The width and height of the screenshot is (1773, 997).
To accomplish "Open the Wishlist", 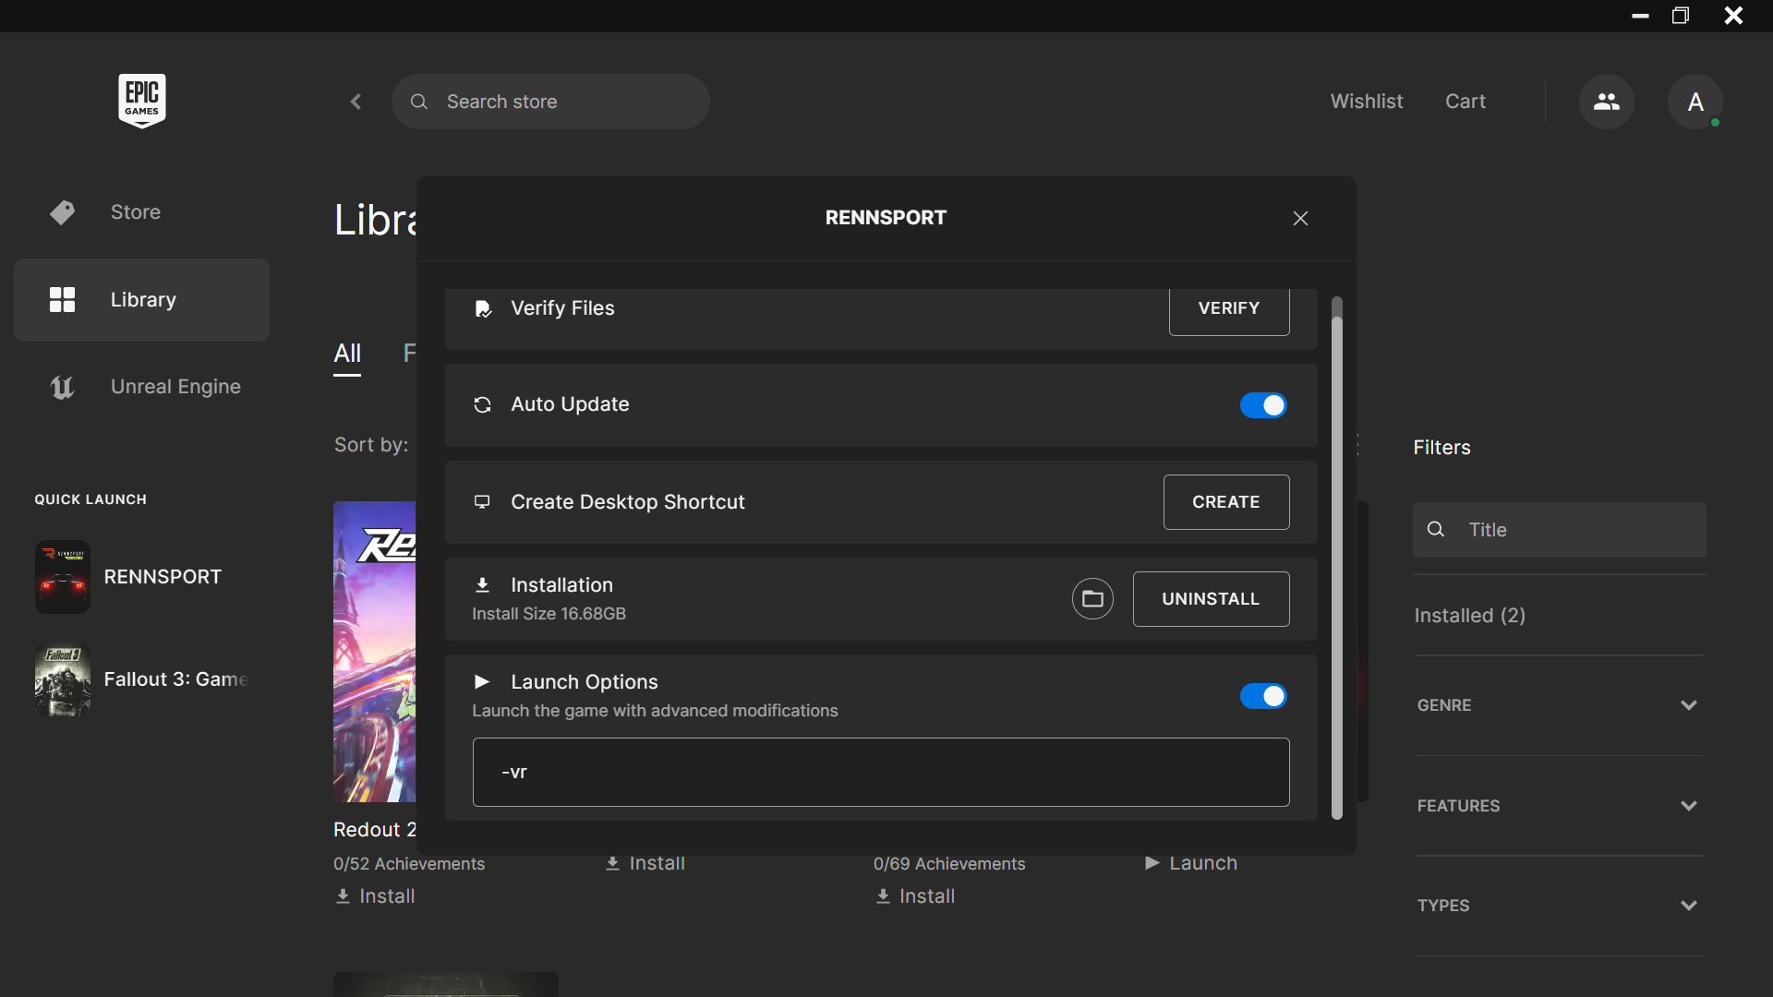I will [1367, 102].
